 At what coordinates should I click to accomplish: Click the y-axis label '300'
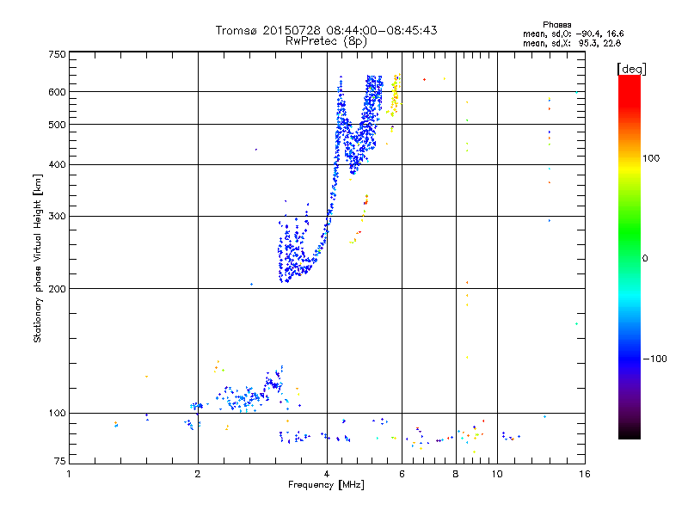click(57, 217)
